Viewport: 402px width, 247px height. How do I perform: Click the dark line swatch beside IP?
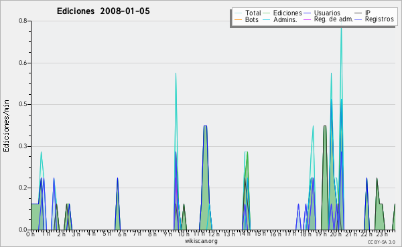tap(358, 13)
